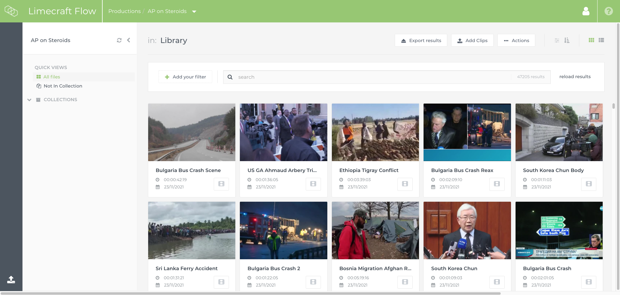The width and height of the screenshot is (620, 295).
Task: Click the Limecraft Flow logo icon
Action: click(11, 11)
